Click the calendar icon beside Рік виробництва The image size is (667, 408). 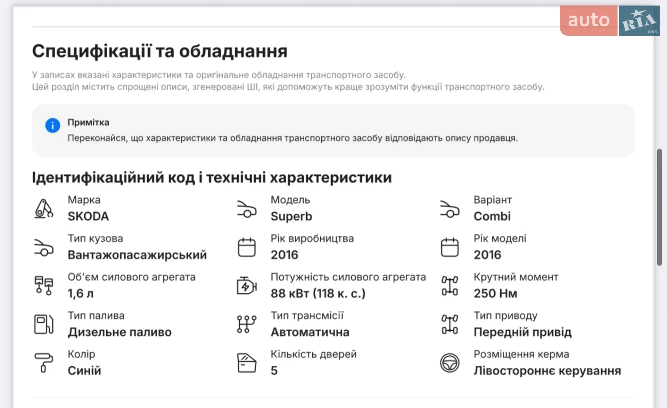tap(247, 247)
